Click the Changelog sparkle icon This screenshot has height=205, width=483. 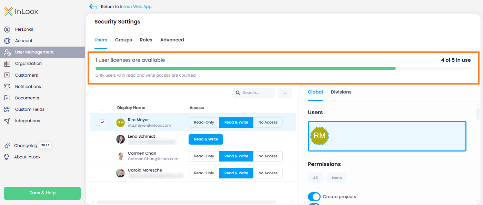click(7, 145)
